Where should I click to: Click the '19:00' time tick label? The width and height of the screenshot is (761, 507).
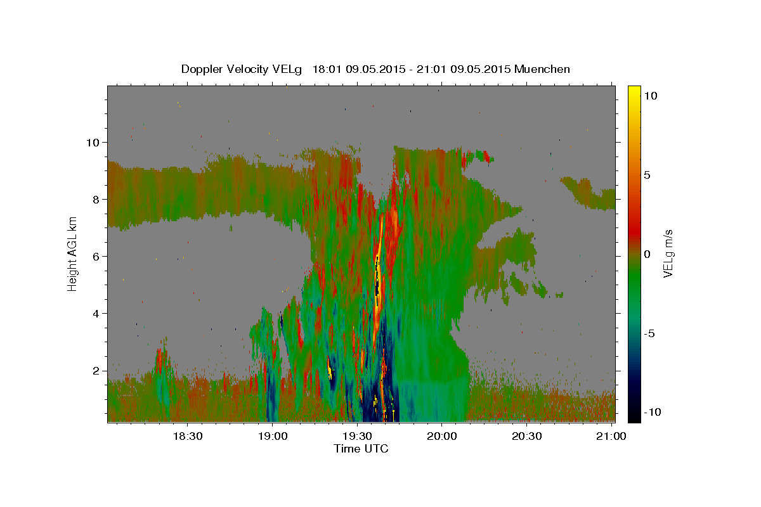coord(273,436)
